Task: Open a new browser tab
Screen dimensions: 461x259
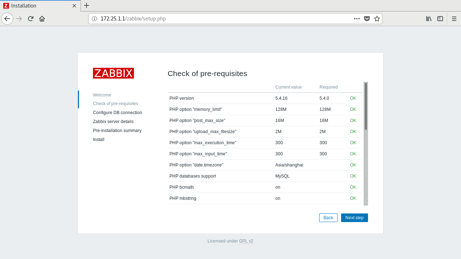Action: point(87,5)
